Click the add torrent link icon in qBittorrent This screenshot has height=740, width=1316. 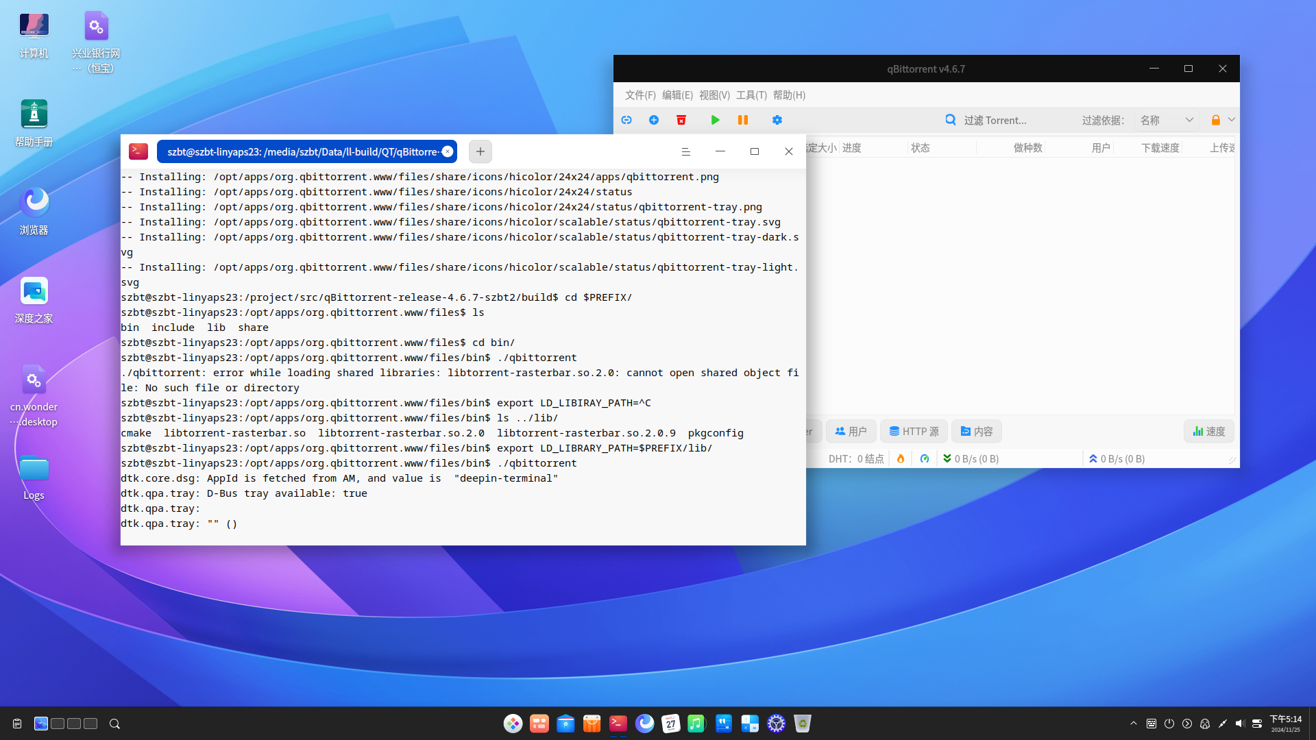pos(626,120)
